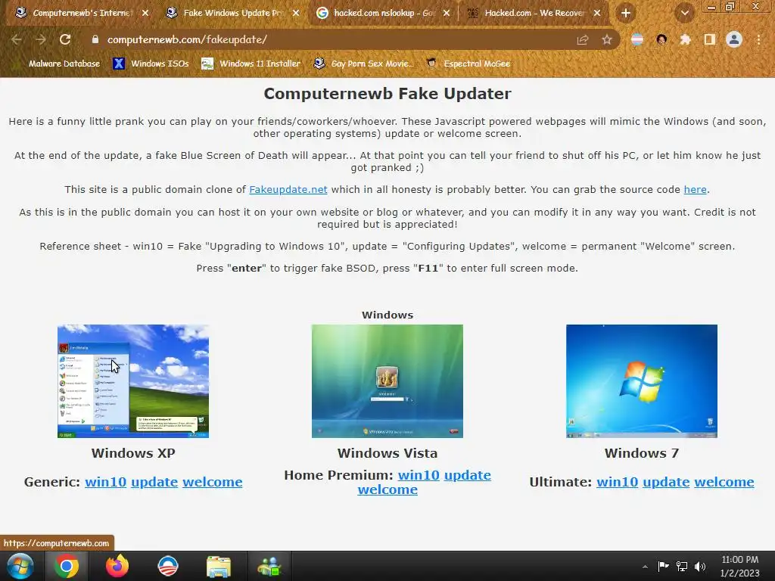The height and width of the screenshot is (581, 775).
Task: Open File Explorer from the taskbar
Action: [x=219, y=566]
